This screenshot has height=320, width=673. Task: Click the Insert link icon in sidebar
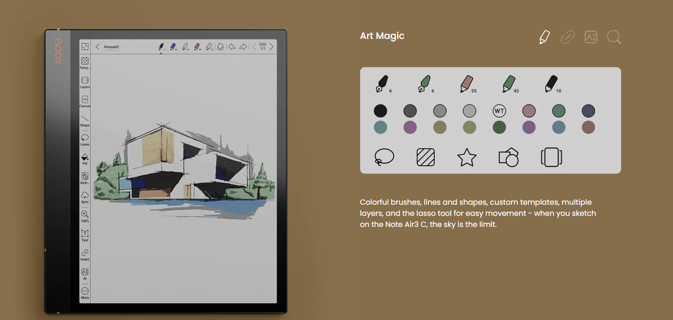point(85,253)
